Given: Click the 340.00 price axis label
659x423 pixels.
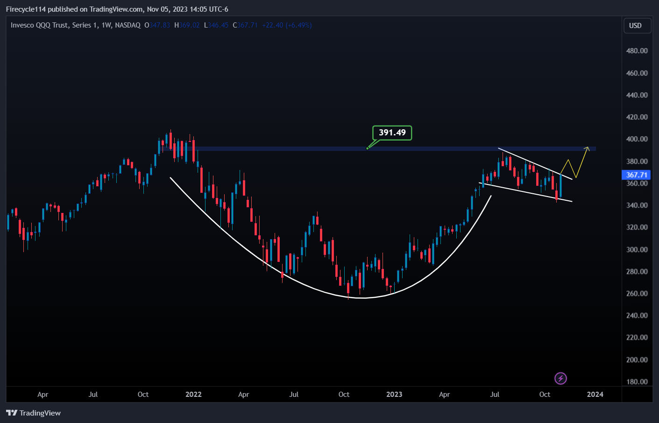Looking at the screenshot, I should click(637, 205).
